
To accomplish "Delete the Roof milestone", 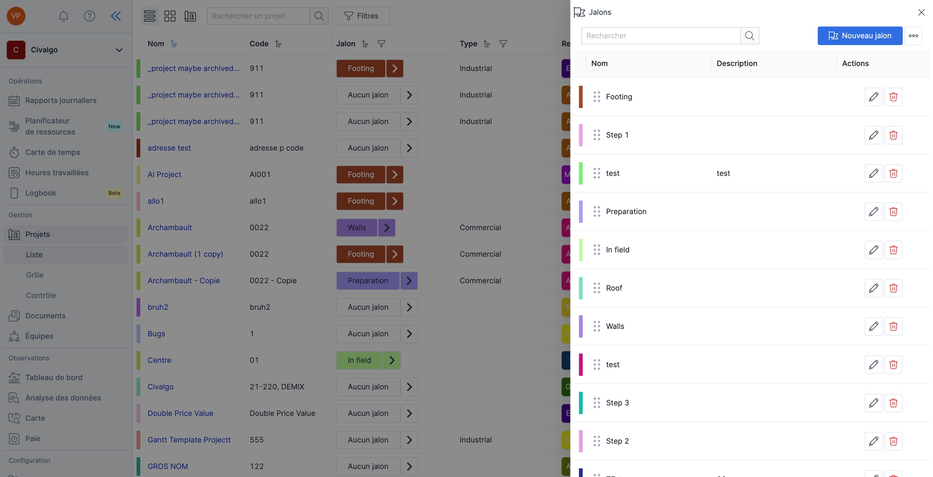I will click(893, 288).
